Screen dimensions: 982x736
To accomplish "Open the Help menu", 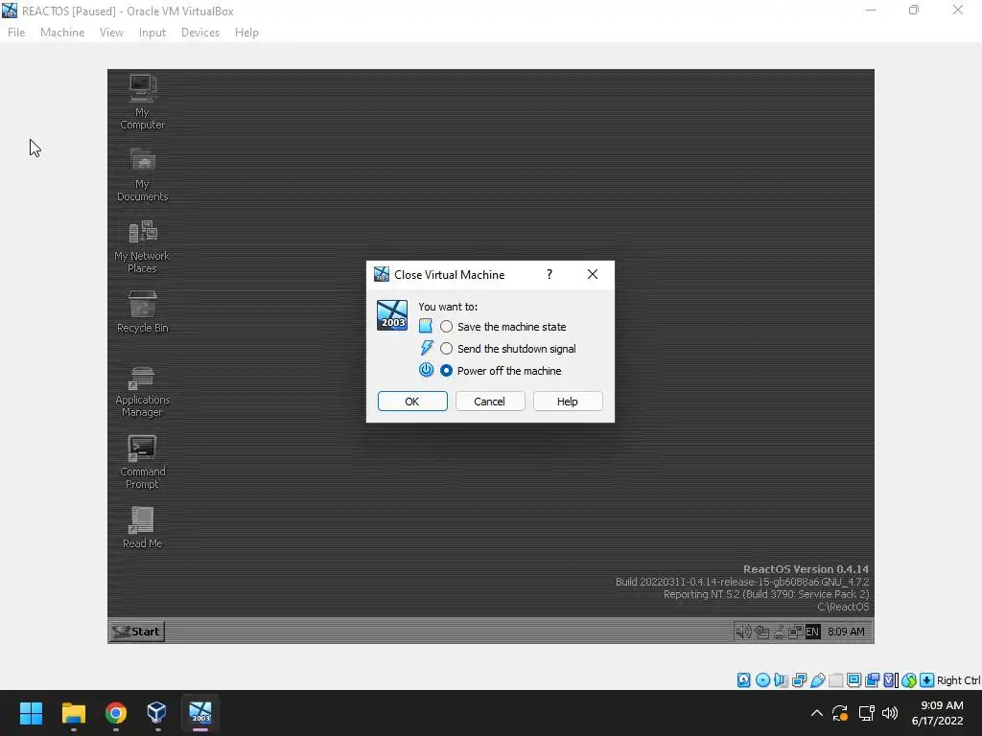I will click(246, 33).
